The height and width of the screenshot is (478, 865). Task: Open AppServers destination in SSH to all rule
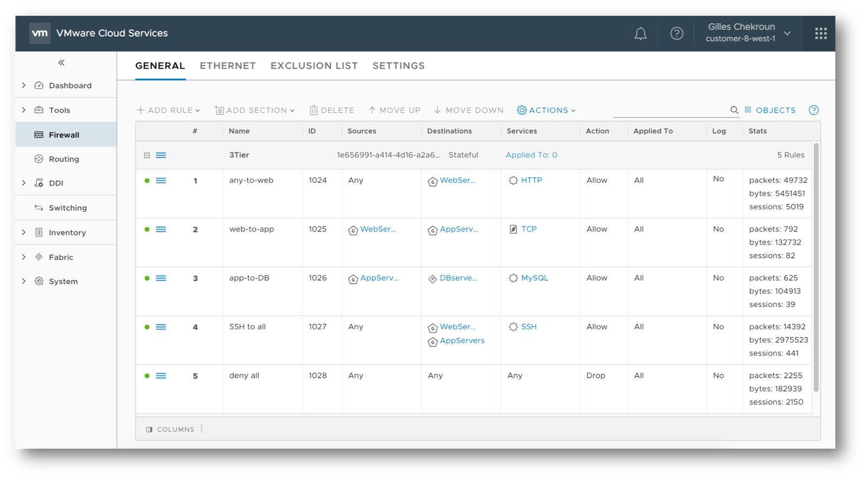pos(462,341)
